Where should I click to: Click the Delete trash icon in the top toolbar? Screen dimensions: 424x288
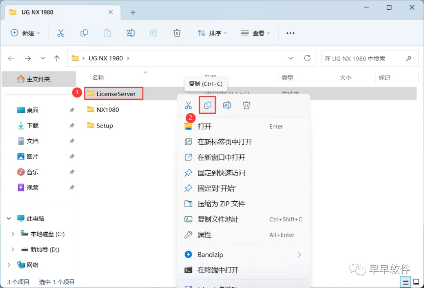click(x=177, y=33)
